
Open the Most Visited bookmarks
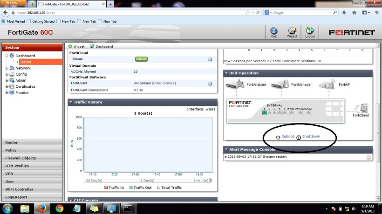(x=13, y=21)
